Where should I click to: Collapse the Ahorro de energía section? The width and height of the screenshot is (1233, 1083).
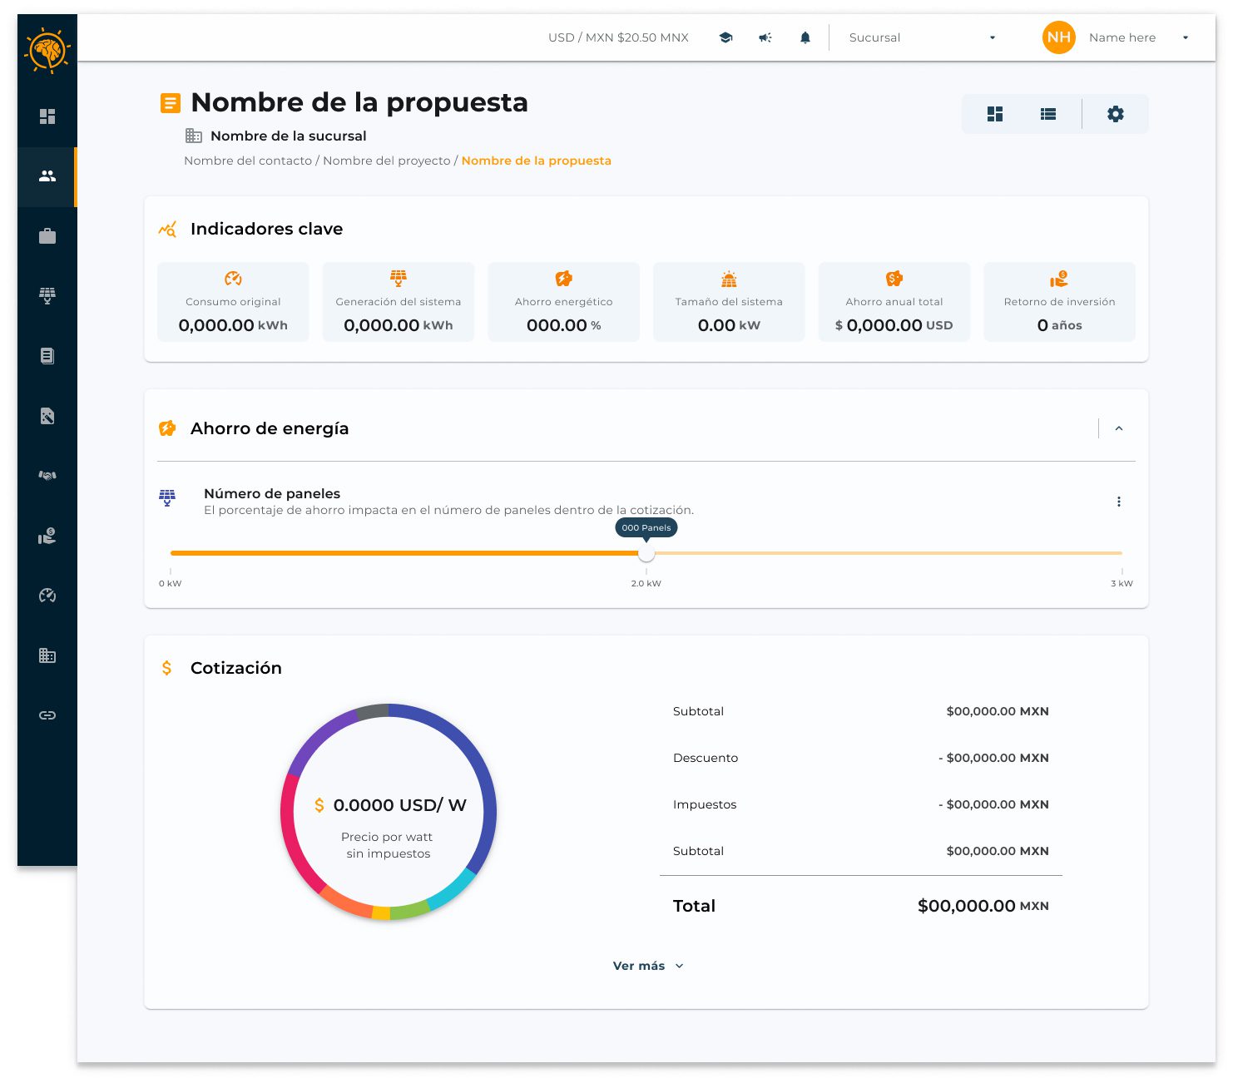coord(1119,428)
